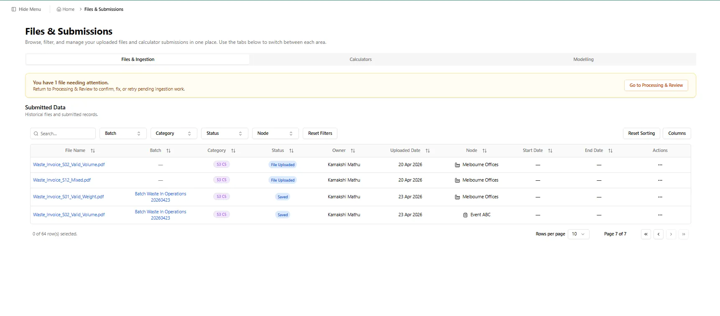Viewport: 720px width, 316px height.
Task: Click Files & Submissions breadcrumb
Action: 104,9
